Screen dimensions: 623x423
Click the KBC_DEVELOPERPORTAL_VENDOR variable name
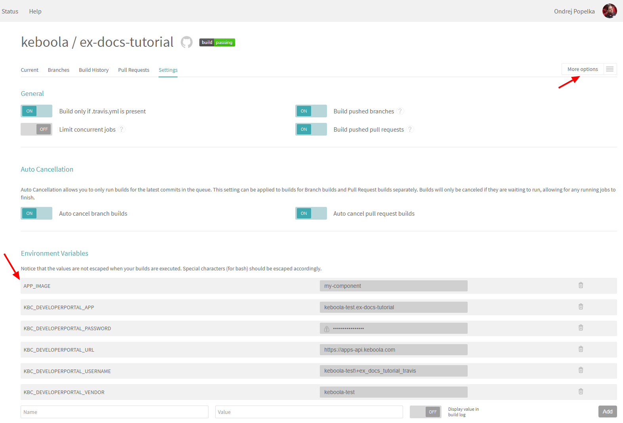coord(64,392)
